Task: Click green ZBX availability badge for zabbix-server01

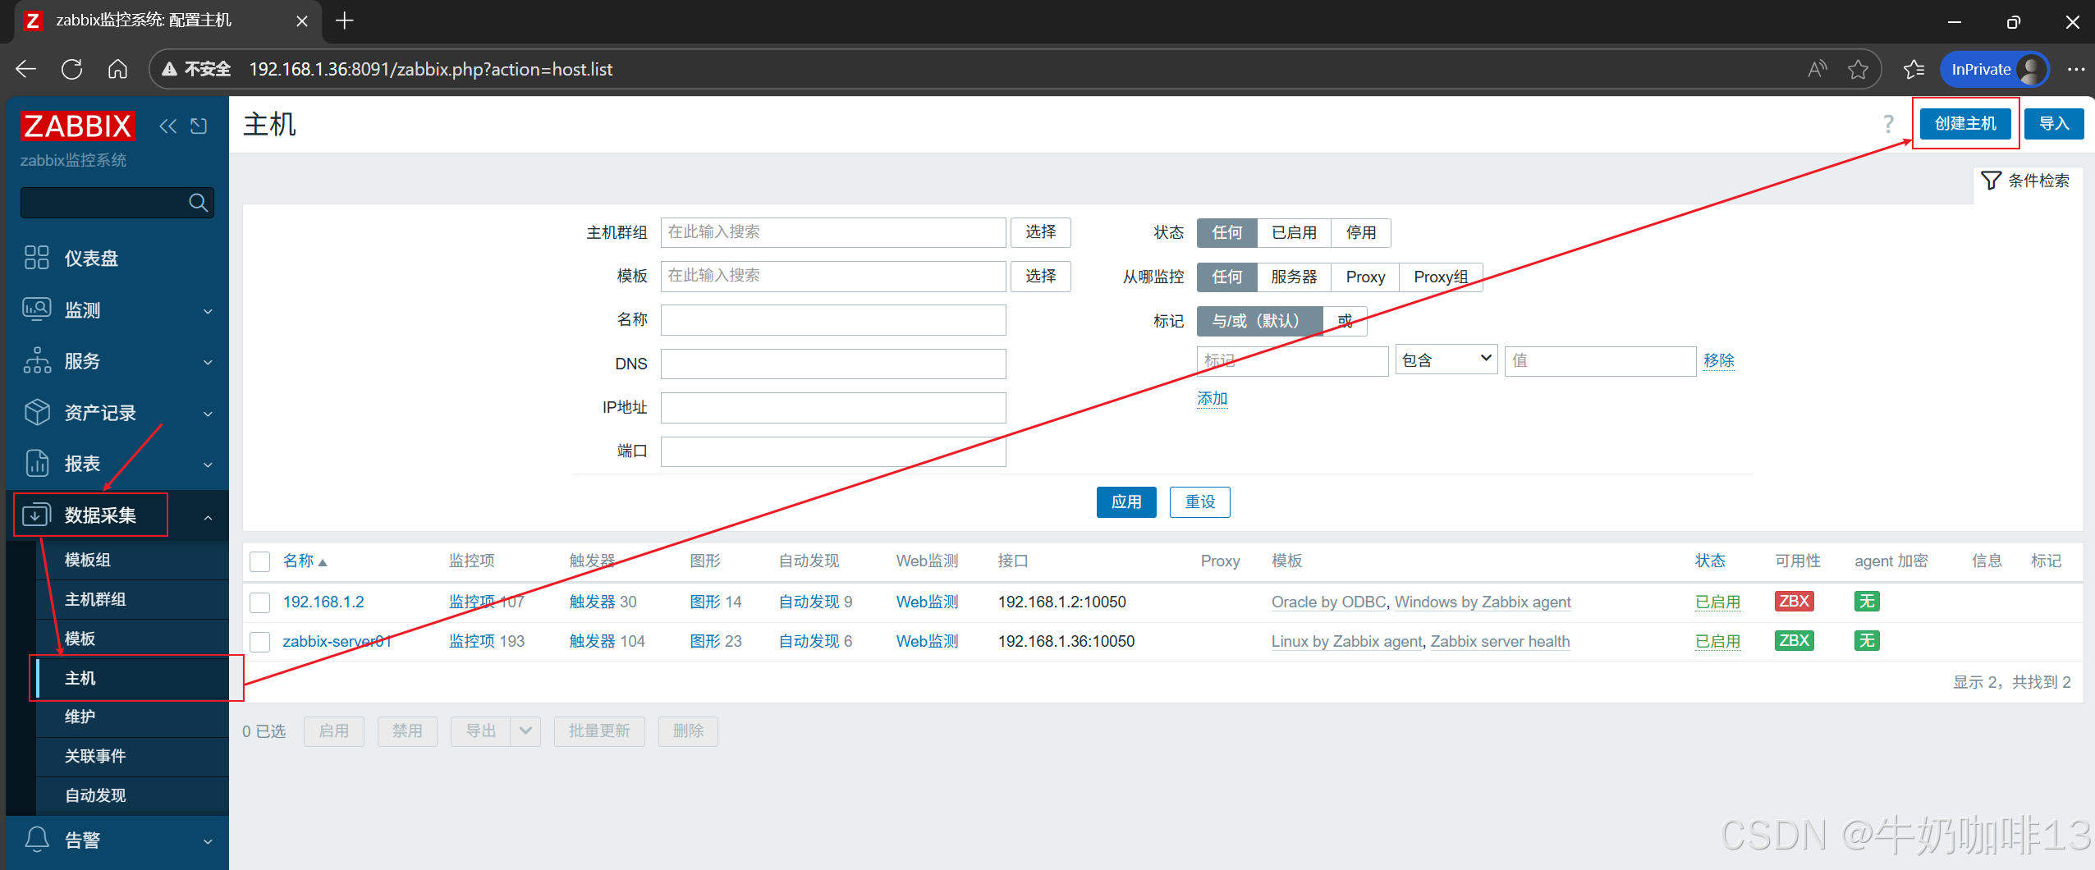Action: pyautogui.click(x=1794, y=641)
